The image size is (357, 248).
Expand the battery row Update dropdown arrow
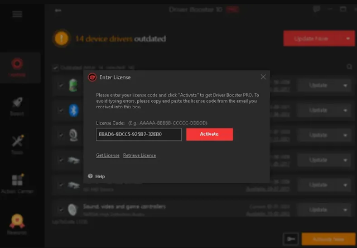[x=345, y=85]
